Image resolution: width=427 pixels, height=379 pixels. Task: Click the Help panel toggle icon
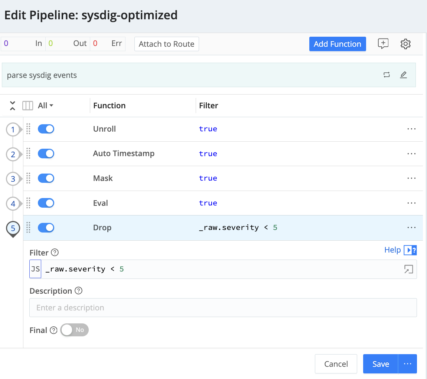pyautogui.click(x=410, y=250)
